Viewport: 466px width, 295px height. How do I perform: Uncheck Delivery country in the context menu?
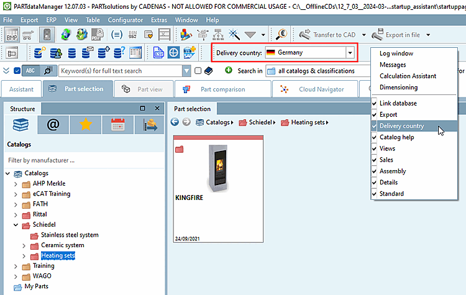point(414,126)
